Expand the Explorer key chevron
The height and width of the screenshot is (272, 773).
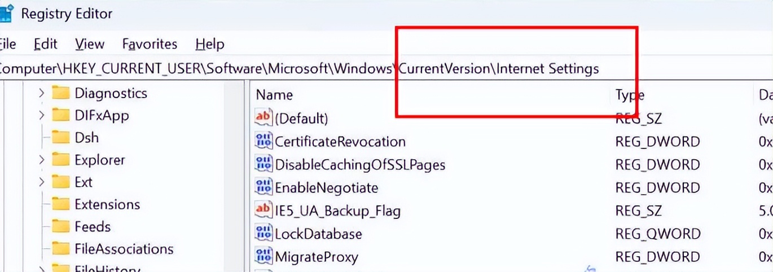pyautogui.click(x=42, y=160)
